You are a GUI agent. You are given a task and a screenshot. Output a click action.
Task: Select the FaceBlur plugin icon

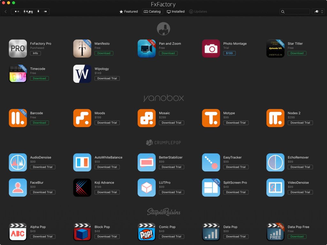pos(18,187)
